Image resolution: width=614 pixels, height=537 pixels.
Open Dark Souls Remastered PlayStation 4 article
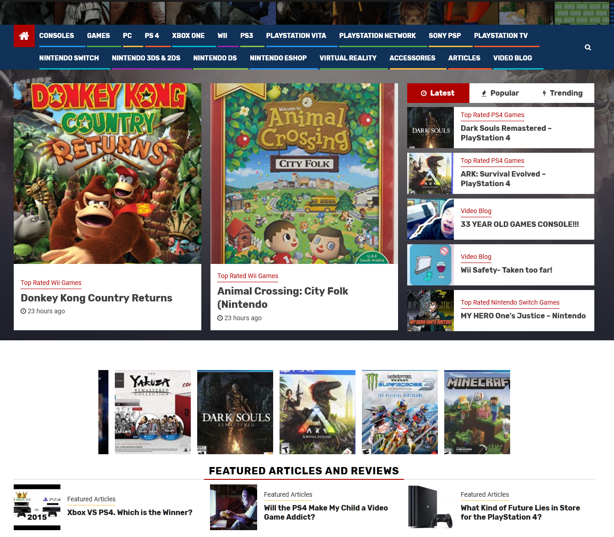click(506, 133)
